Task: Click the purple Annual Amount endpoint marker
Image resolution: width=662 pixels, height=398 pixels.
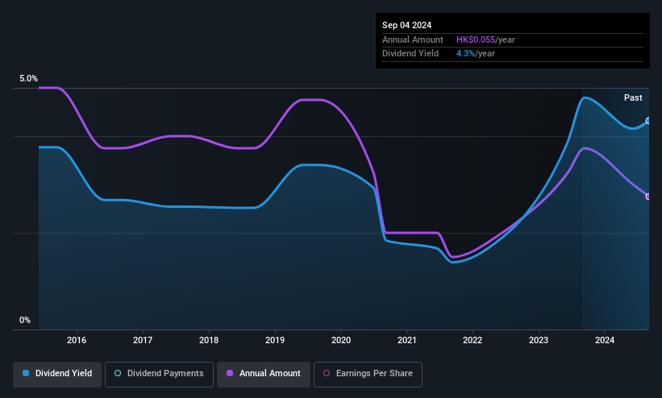Action: pos(648,197)
